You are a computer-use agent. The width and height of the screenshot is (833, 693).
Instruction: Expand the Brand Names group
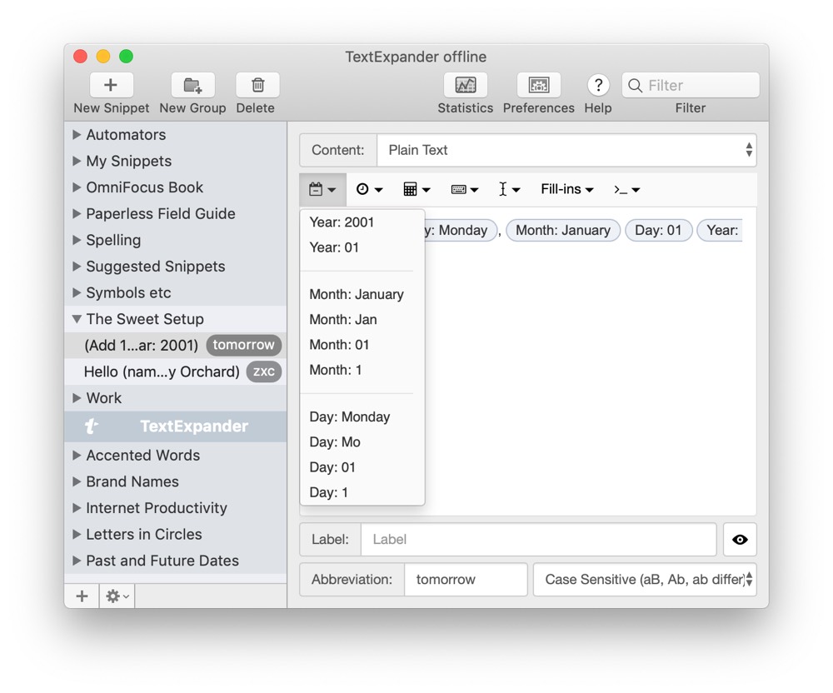[77, 481]
